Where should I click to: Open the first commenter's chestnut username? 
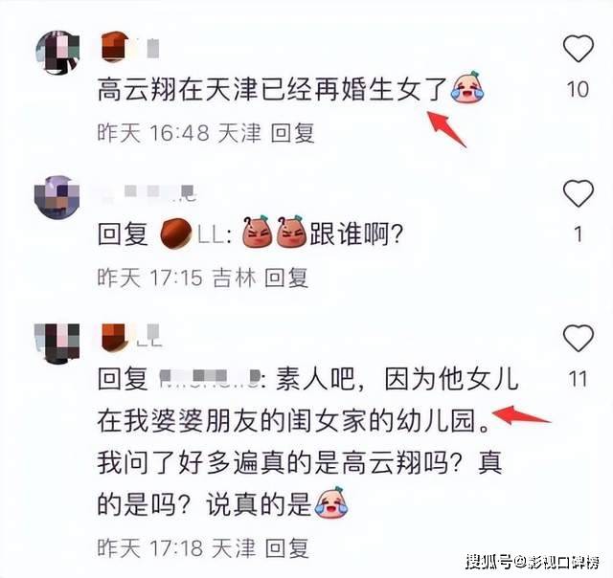point(130,47)
